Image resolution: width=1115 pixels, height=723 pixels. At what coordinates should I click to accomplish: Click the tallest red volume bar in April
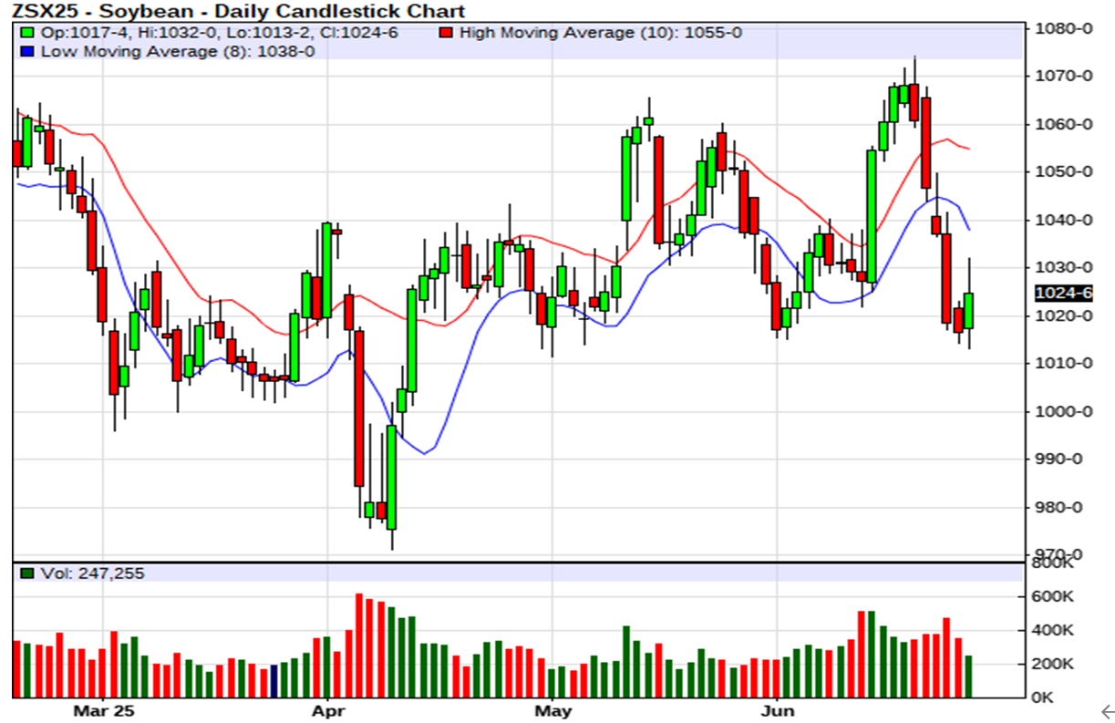[x=358, y=646]
